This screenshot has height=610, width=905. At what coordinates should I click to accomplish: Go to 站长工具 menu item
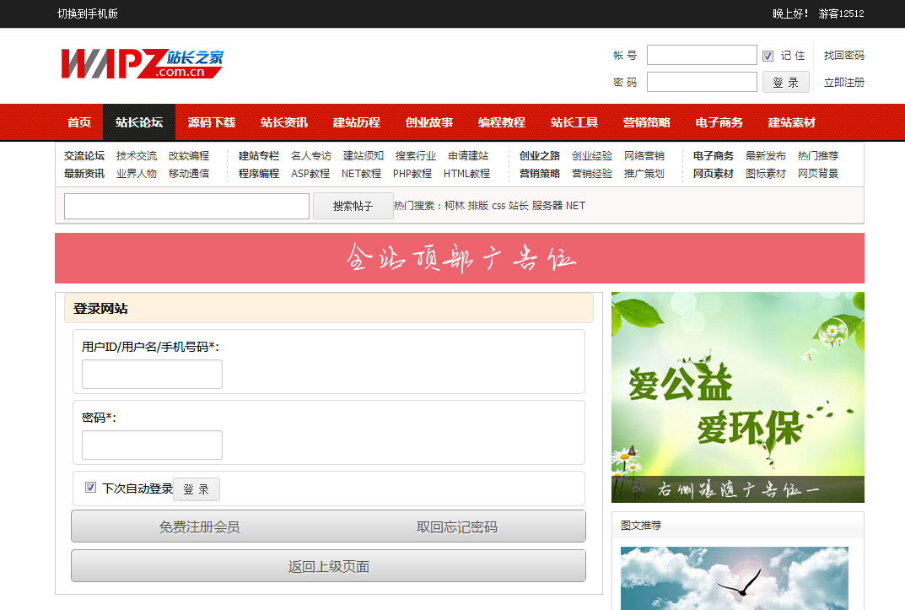point(574,122)
